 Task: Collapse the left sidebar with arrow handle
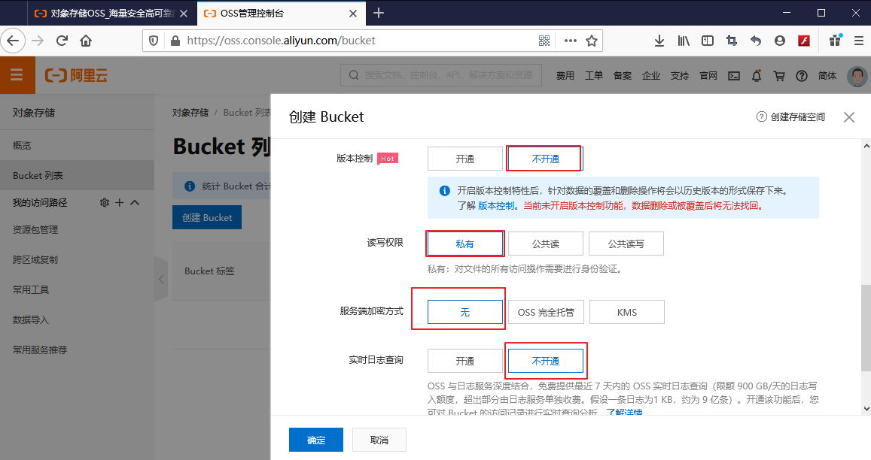click(x=161, y=279)
